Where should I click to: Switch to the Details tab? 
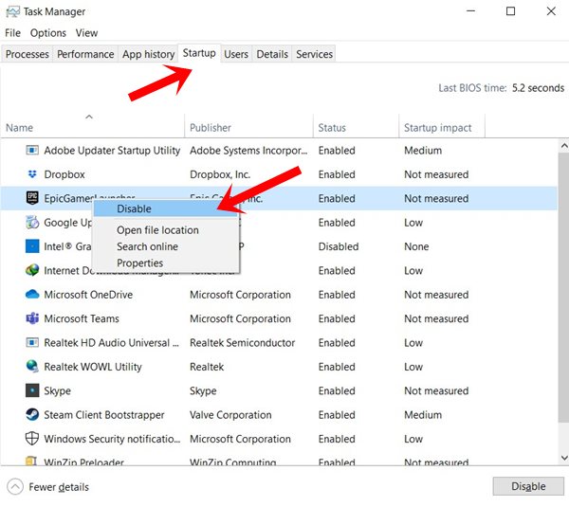pos(272,54)
